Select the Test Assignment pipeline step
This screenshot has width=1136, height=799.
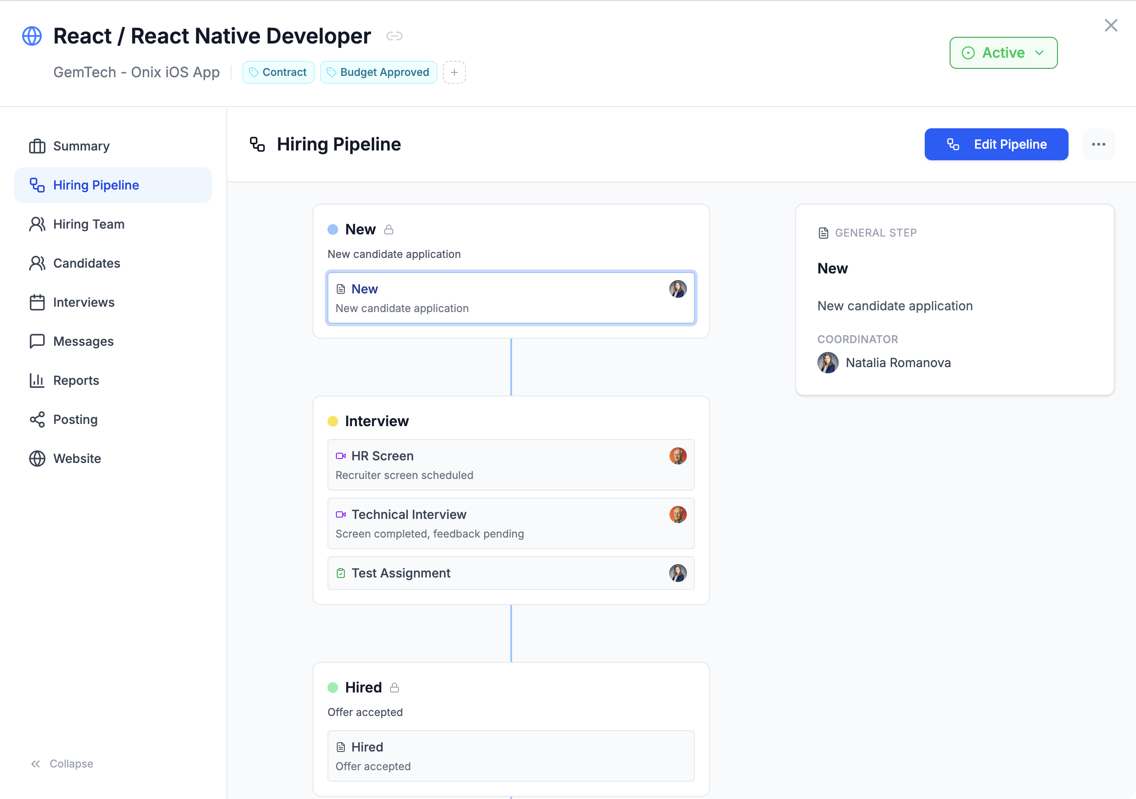[x=511, y=573]
